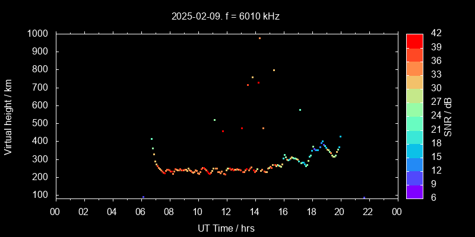Click the green data point near 575 km

pyautogui.click(x=300, y=110)
